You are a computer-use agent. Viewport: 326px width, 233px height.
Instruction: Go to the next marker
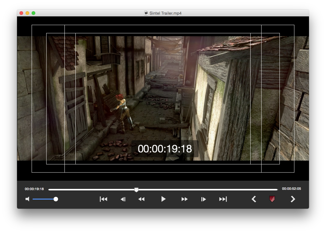(293, 199)
